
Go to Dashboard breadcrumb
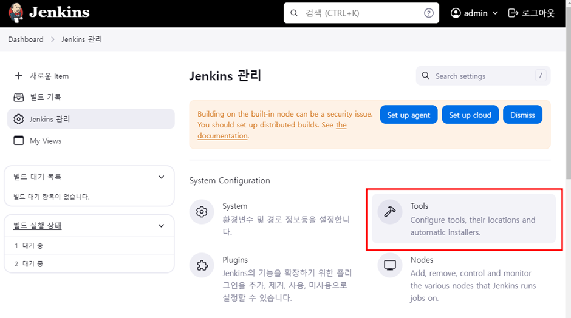(x=26, y=39)
